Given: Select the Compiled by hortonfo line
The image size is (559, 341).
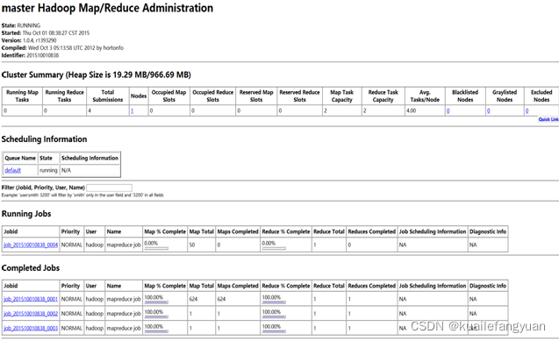Looking at the screenshot, I should pyautogui.click(x=62, y=47).
